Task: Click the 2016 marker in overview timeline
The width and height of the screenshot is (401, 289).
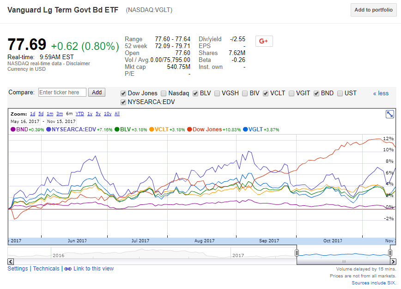Action: click(x=58, y=255)
